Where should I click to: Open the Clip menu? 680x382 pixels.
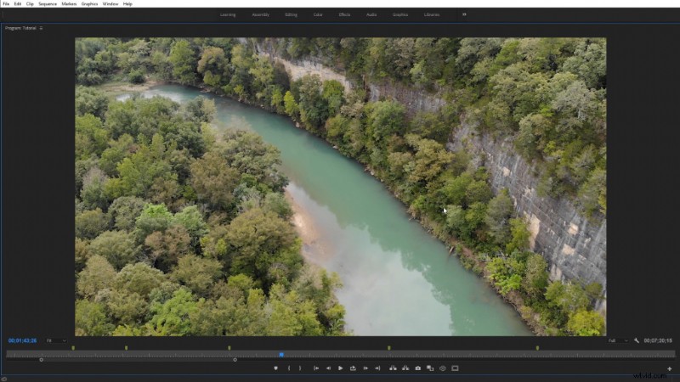pos(30,4)
